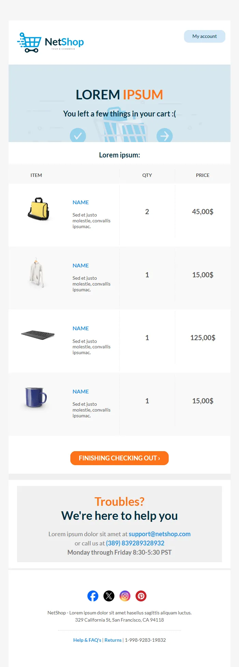The height and width of the screenshot is (667, 239).
Task: Click the NAME link of the keyboard item
Action: [81, 328]
